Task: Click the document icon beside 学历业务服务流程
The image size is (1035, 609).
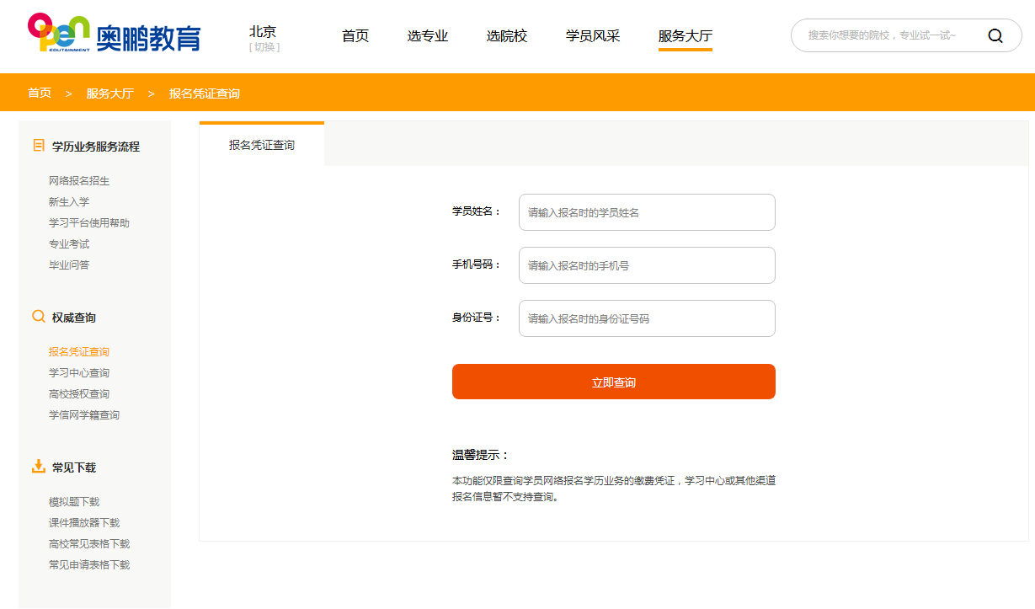Action: [x=38, y=145]
